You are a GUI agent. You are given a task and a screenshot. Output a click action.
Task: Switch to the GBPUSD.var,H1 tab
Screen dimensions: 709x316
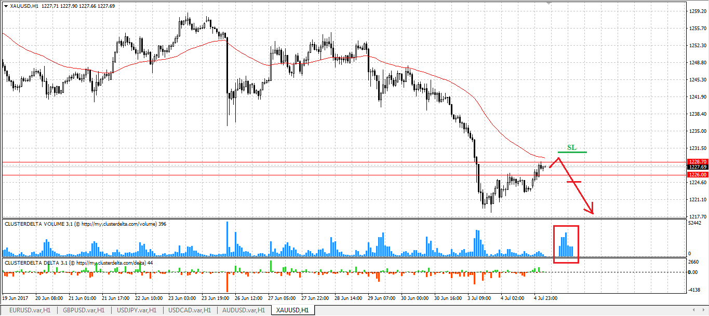(83, 310)
